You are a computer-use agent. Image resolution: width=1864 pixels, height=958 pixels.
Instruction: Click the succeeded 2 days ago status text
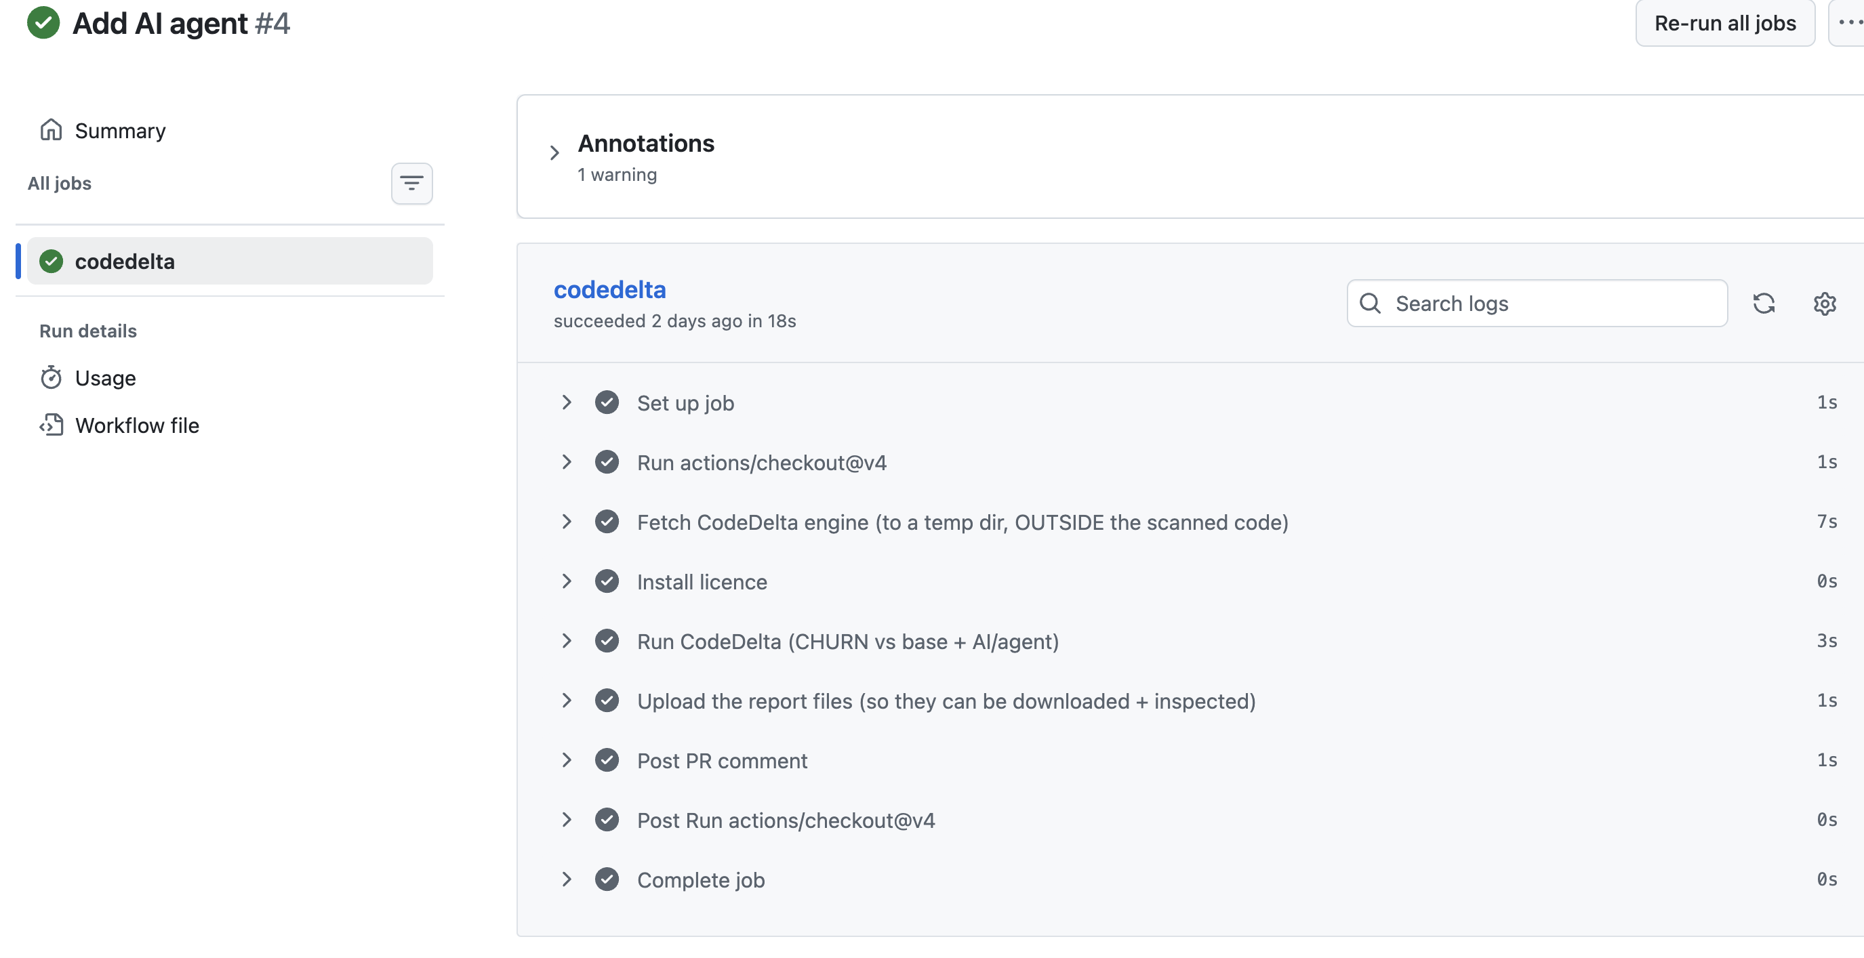674,321
